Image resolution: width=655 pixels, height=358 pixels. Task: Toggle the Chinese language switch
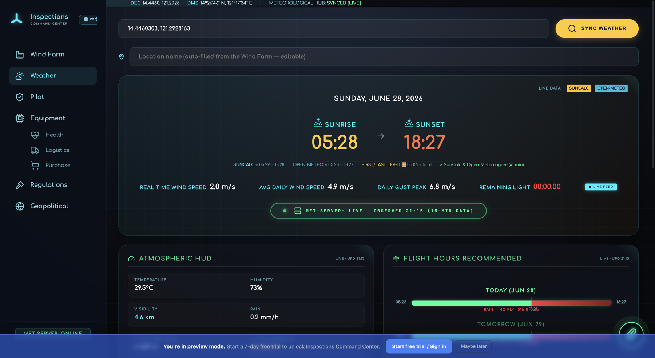coord(88,19)
